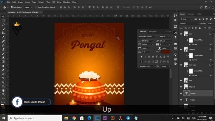Toggle the Auto-Select checkbox

point(12,7)
